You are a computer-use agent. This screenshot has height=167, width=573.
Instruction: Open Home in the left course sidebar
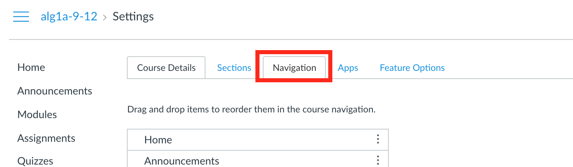[x=31, y=67]
